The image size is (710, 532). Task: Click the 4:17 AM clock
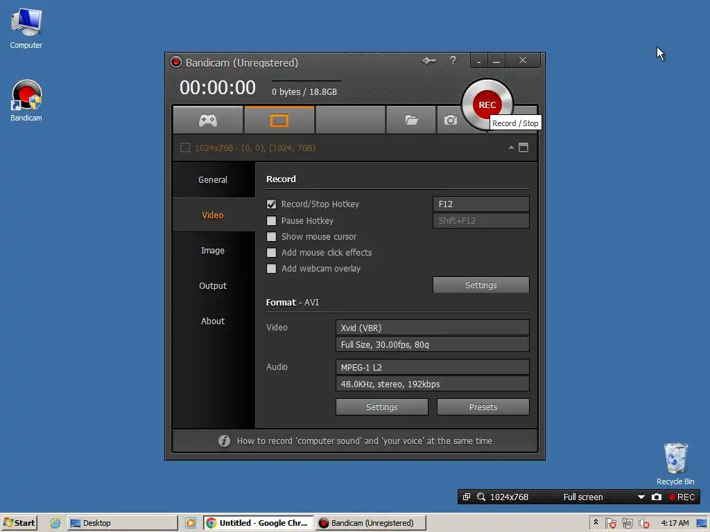coord(675,523)
